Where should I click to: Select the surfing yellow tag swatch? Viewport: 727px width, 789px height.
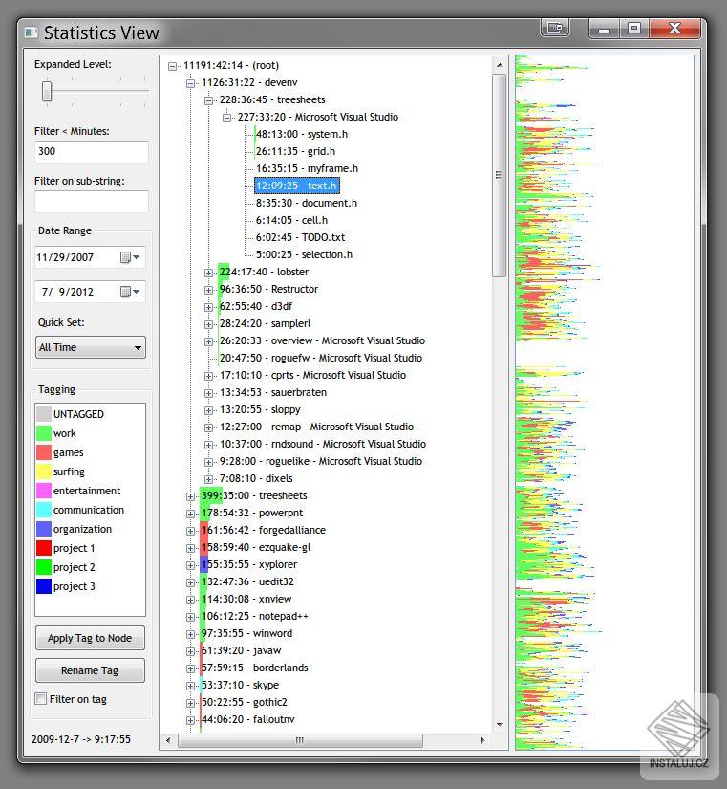(44, 471)
